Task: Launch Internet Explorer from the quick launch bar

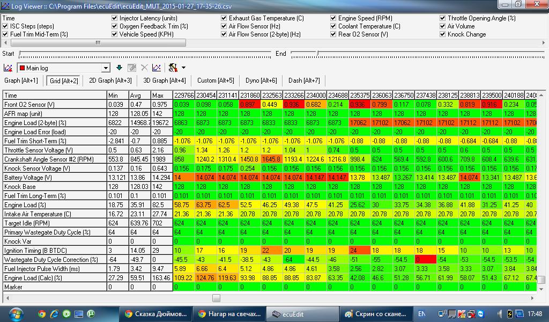Action: 54,314
